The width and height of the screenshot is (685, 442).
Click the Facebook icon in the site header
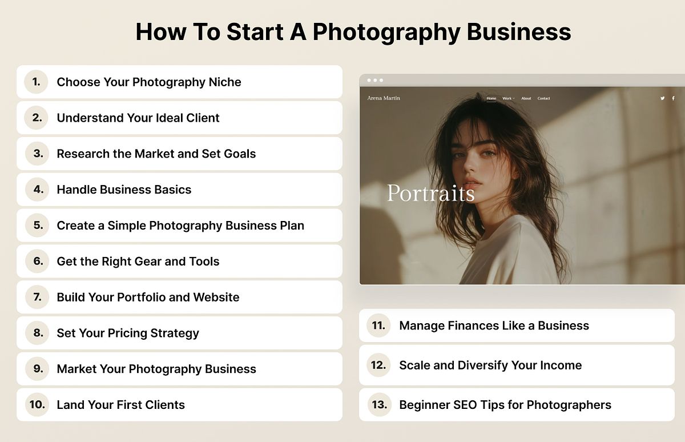point(672,98)
